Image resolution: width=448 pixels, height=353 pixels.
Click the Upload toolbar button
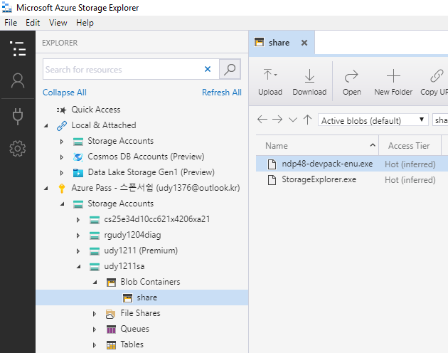point(270,82)
